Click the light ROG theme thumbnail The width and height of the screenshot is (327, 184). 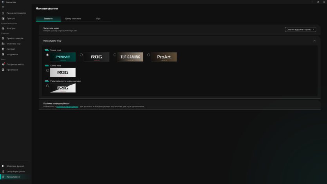click(x=63, y=72)
